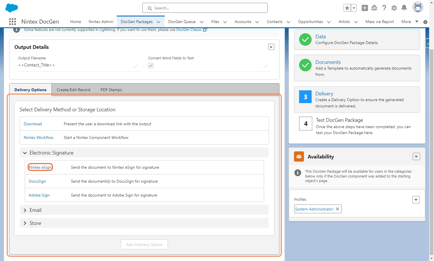Click the step 3 Delivery icon
Screen dimensions: 434x261
point(305,97)
